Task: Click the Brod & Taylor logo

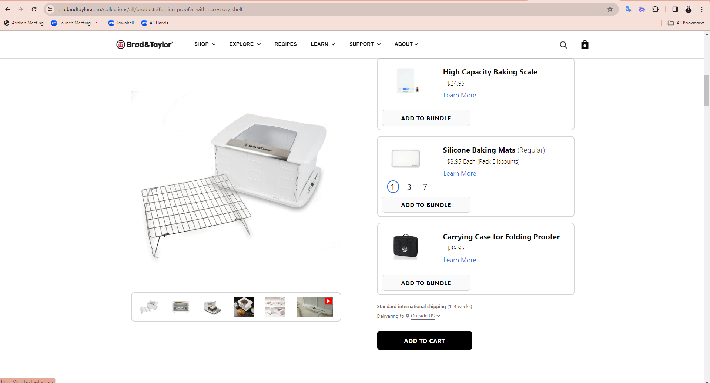Action: [x=144, y=44]
